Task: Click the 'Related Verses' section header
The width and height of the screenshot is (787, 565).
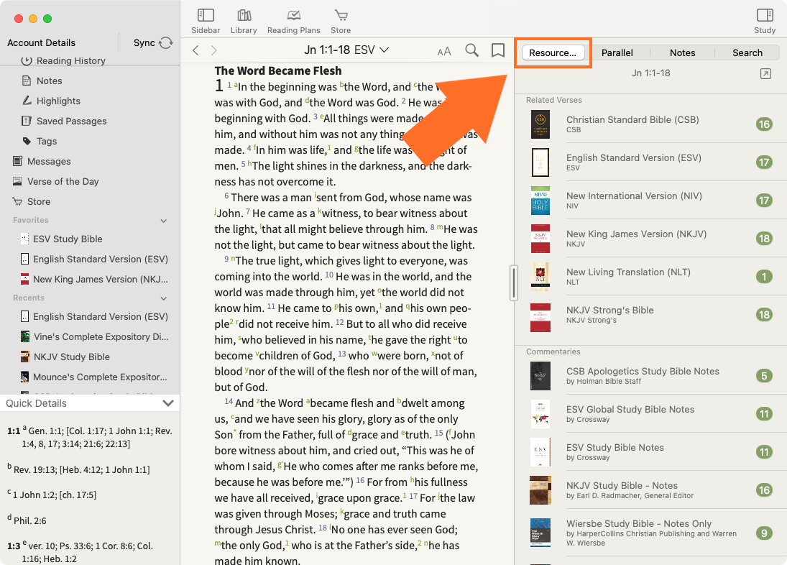Action: [553, 101]
